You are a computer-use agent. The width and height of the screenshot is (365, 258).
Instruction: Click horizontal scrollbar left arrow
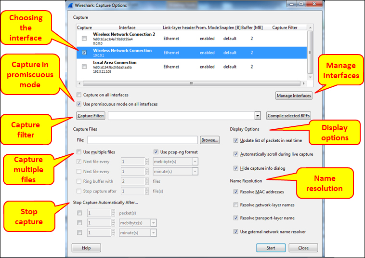tap(79, 83)
